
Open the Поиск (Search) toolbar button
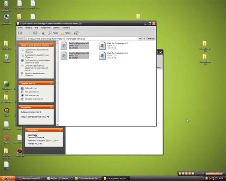[53, 33]
